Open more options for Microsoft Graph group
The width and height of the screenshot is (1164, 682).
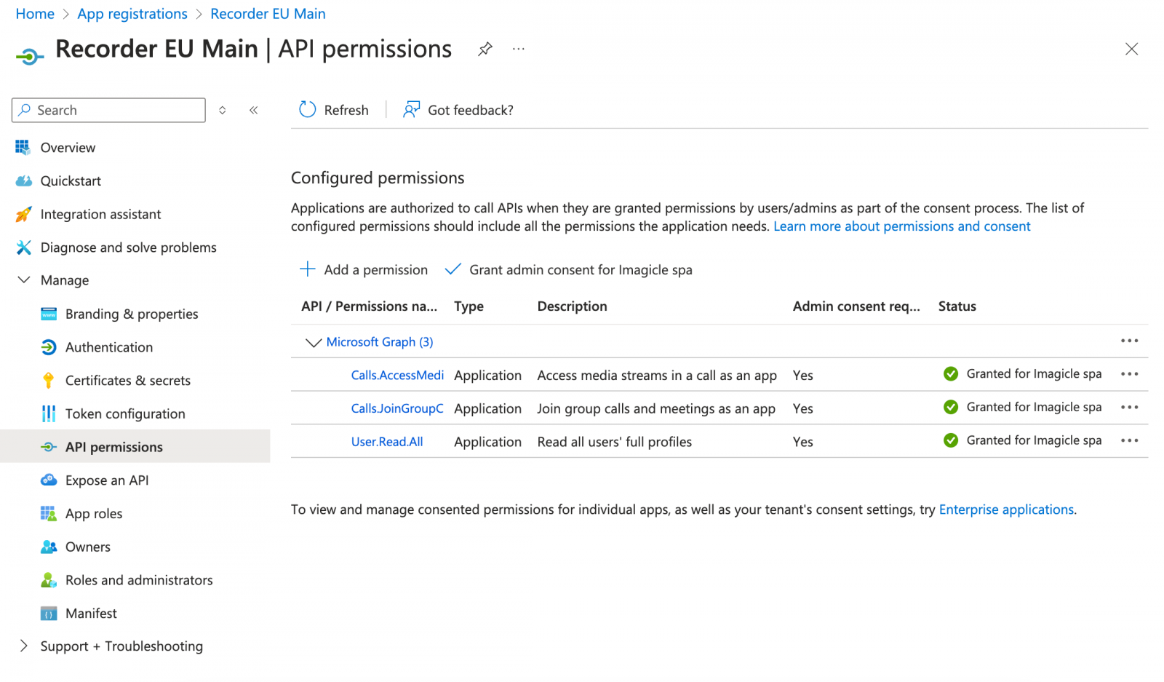click(x=1129, y=341)
